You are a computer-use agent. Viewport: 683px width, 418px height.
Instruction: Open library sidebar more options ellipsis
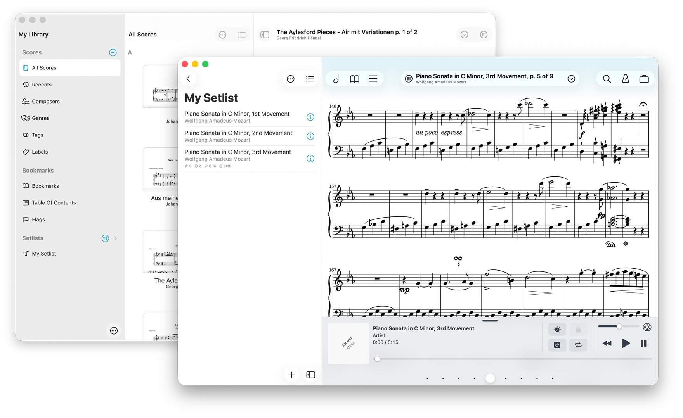click(114, 331)
